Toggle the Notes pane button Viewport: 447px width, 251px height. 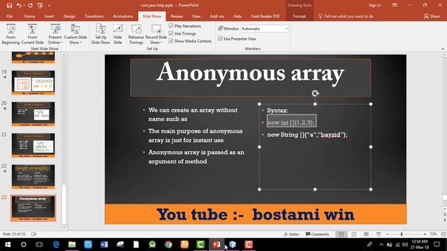coord(291,234)
